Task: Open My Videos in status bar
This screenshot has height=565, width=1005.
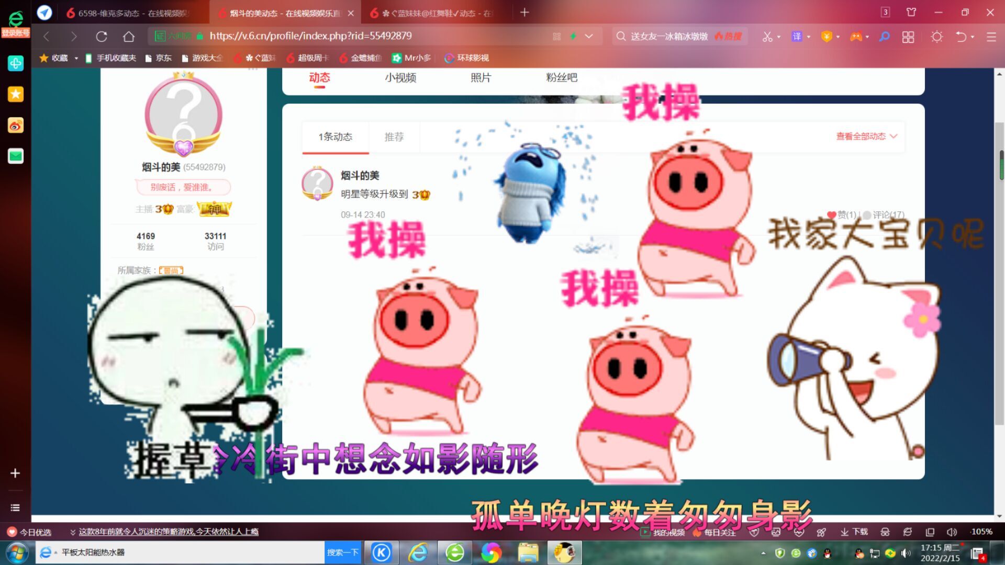Action: pyautogui.click(x=663, y=532)
